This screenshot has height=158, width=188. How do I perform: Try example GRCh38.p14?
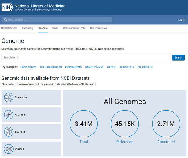point(127,67)
